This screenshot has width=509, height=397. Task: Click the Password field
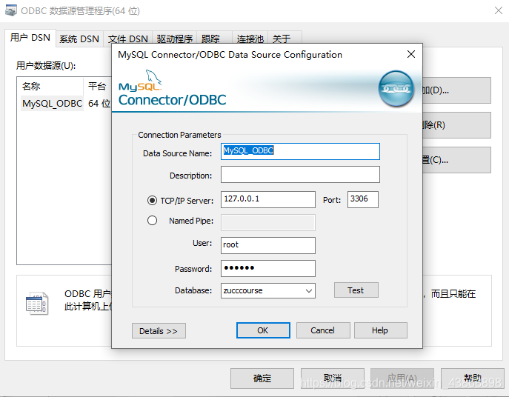pyautogui.click(x=268, y=268)
